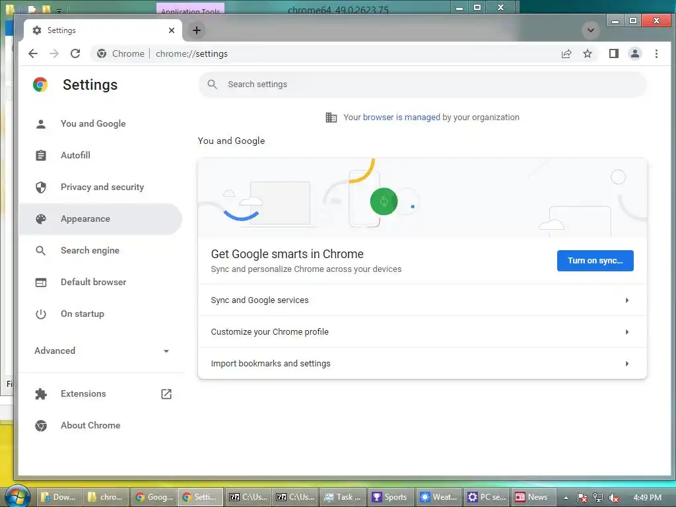Click the address bar URL chrome://settings
The height and width of the screenshot is (507, 676).
click(191, 53)
